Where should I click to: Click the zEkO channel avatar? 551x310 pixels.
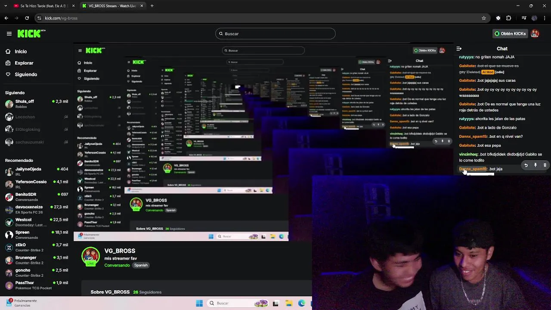click(9, 247)
